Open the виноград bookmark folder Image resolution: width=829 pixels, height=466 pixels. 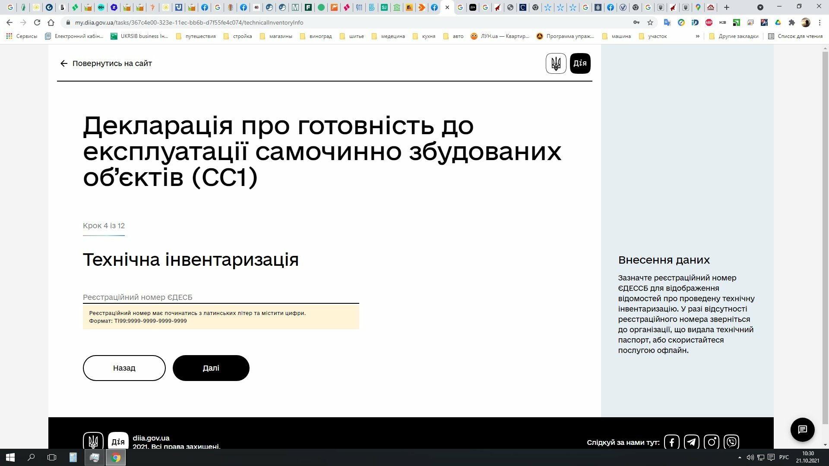pos(316,36)
